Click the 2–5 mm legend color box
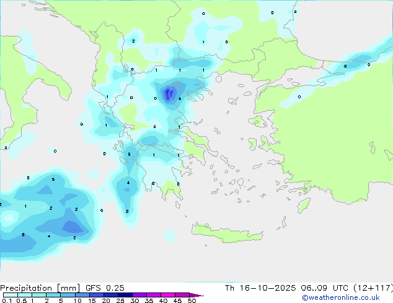This screenshot has width=393, height=303. [x=53, y=295]
